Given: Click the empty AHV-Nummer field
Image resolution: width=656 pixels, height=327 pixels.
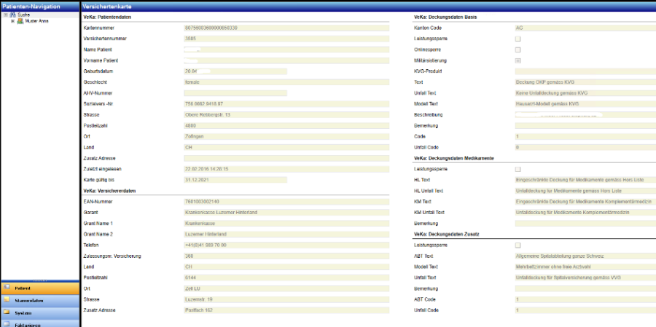Looking at the screenshot, I should tap(235, 93).
